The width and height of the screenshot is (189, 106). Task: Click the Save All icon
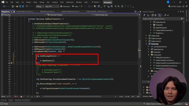click(23, 6)
